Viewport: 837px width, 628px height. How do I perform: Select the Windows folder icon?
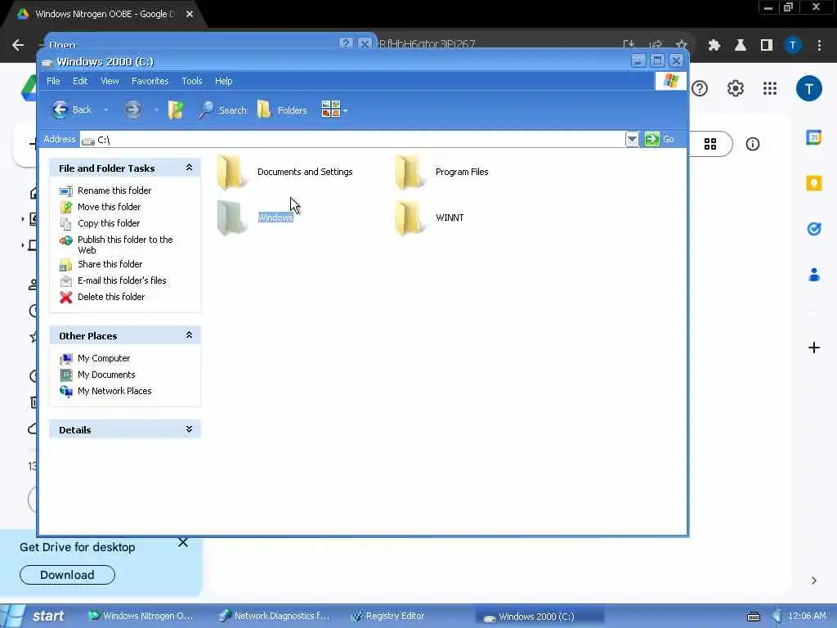(x=231, y=218)
